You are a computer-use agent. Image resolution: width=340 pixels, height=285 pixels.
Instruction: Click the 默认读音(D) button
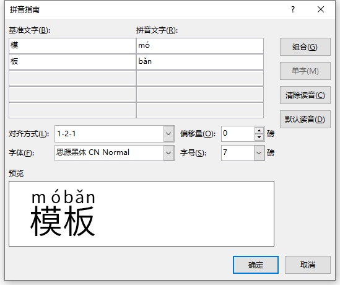click(x=305, y=120)
